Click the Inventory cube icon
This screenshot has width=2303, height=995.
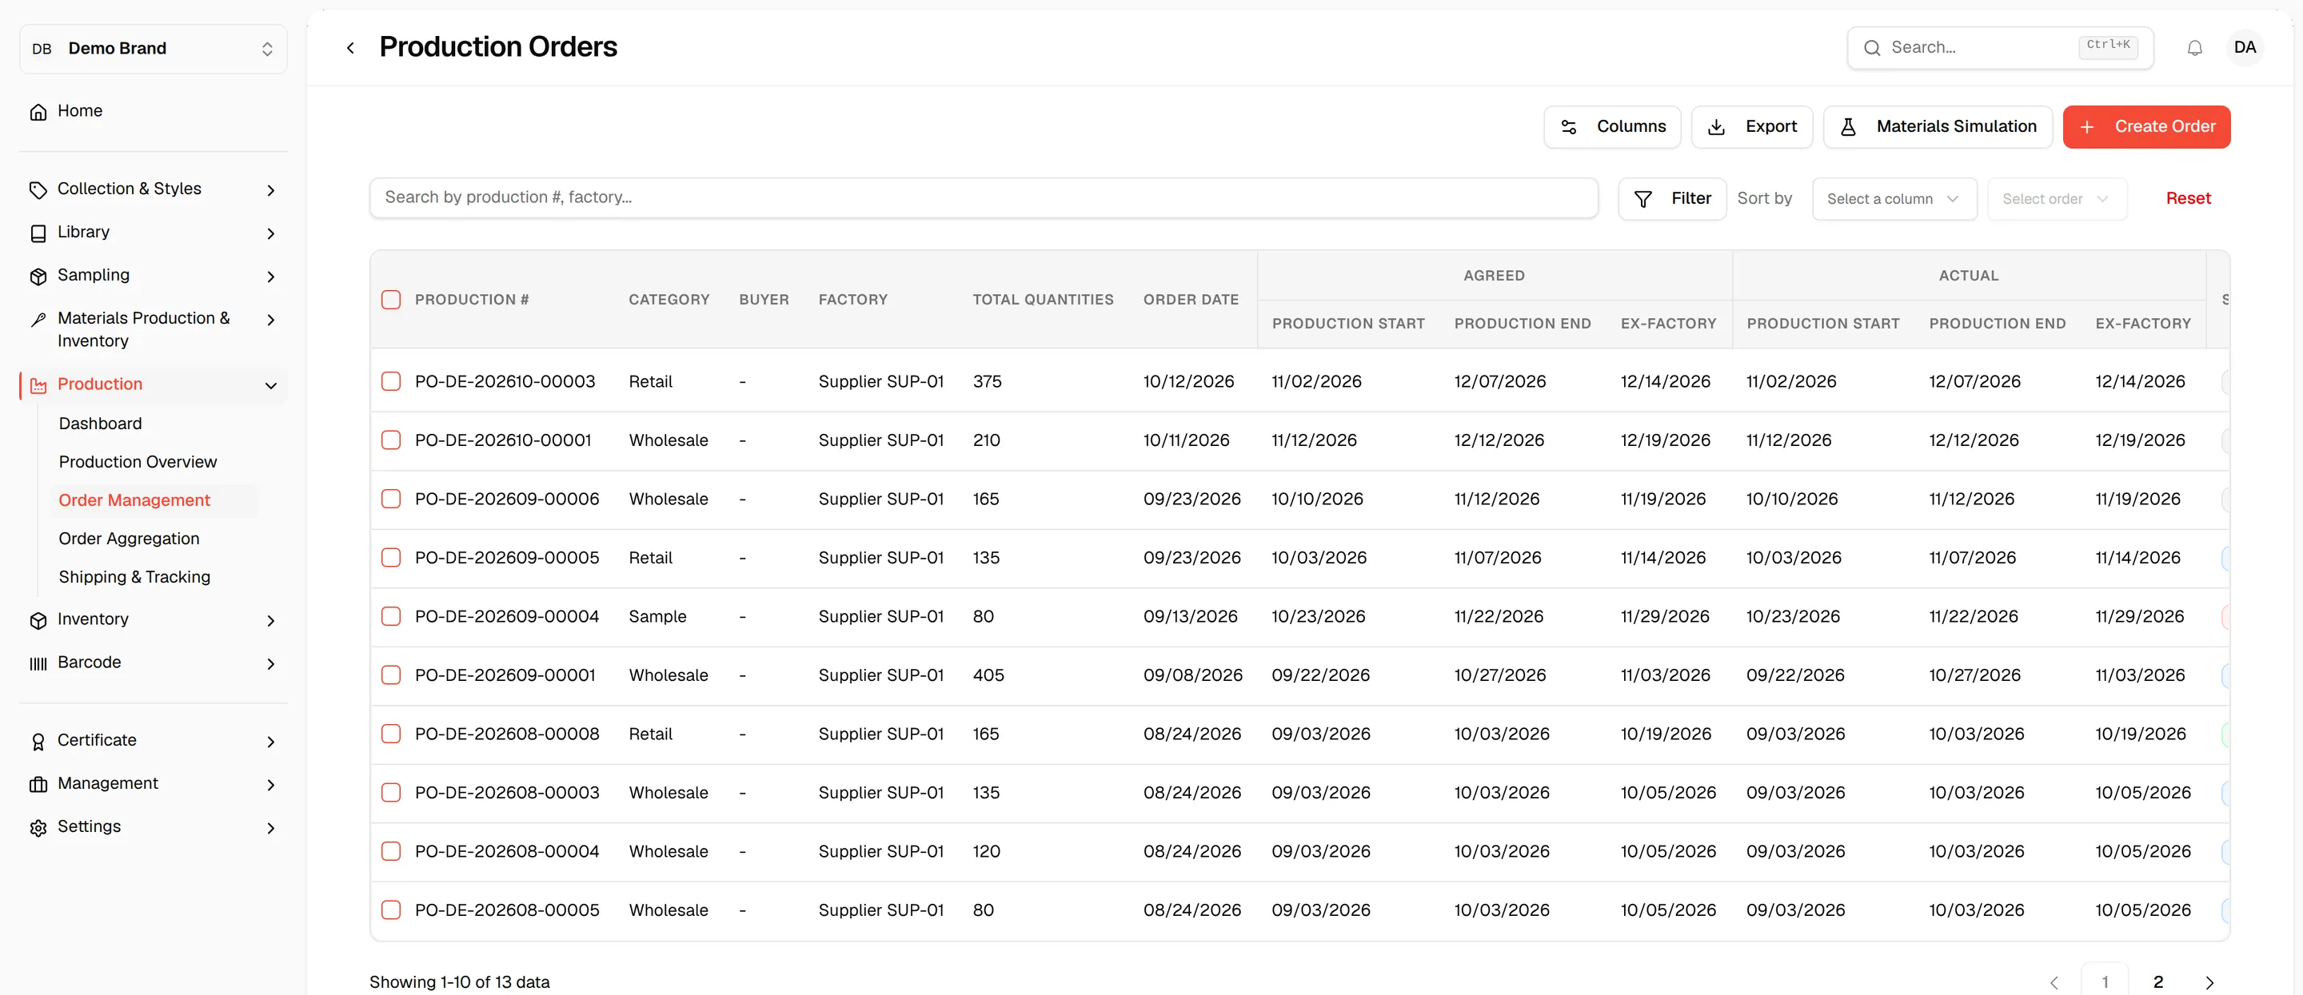38,620
